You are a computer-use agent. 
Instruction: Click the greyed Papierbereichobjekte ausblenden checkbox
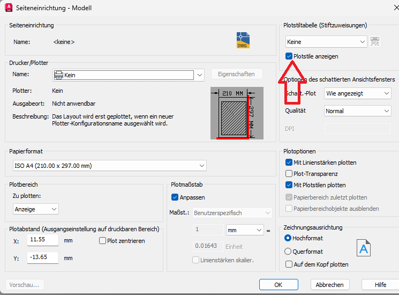[x=289, y=209]
